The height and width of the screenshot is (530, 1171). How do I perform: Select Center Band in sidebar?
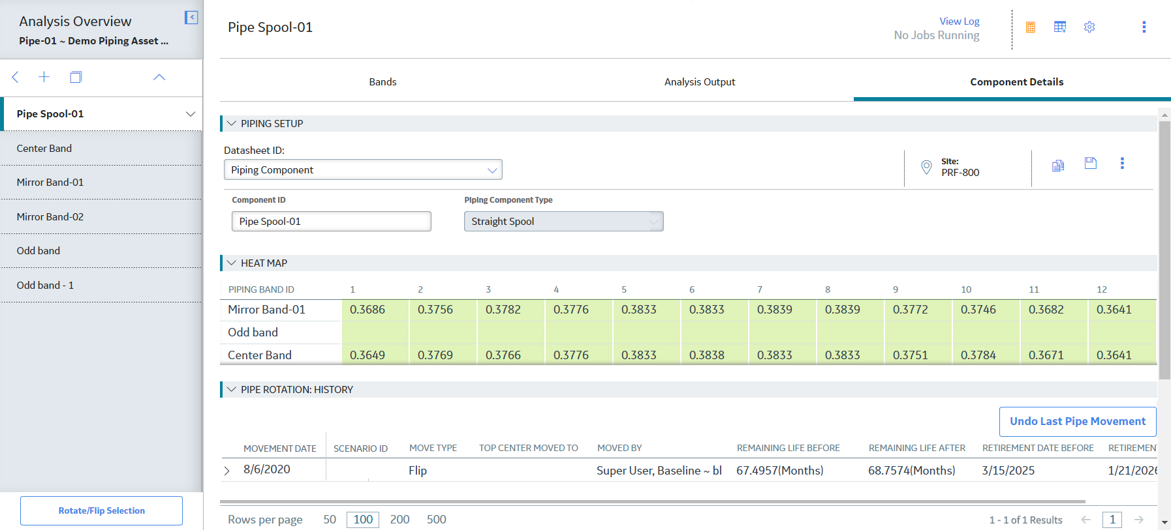[x=101, y=148]
